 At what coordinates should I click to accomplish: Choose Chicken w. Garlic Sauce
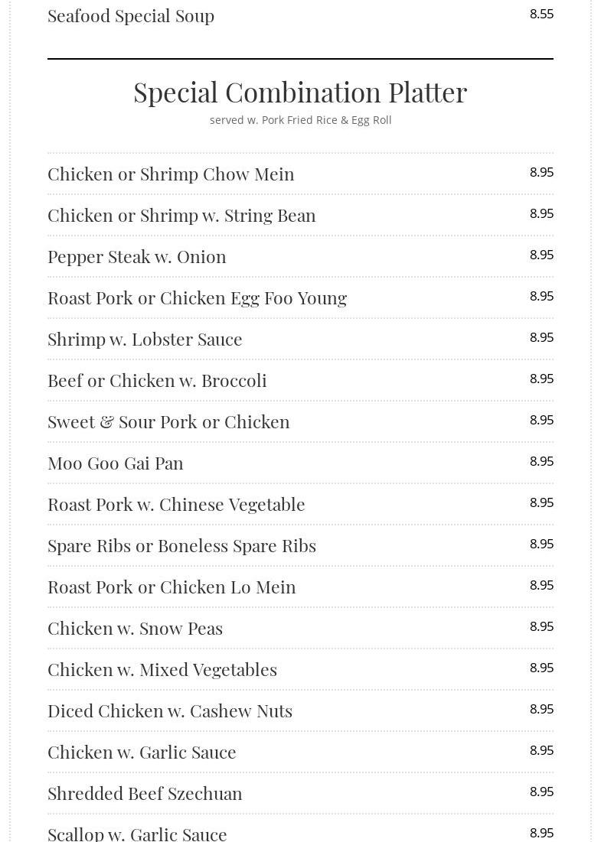click(142, 752)
